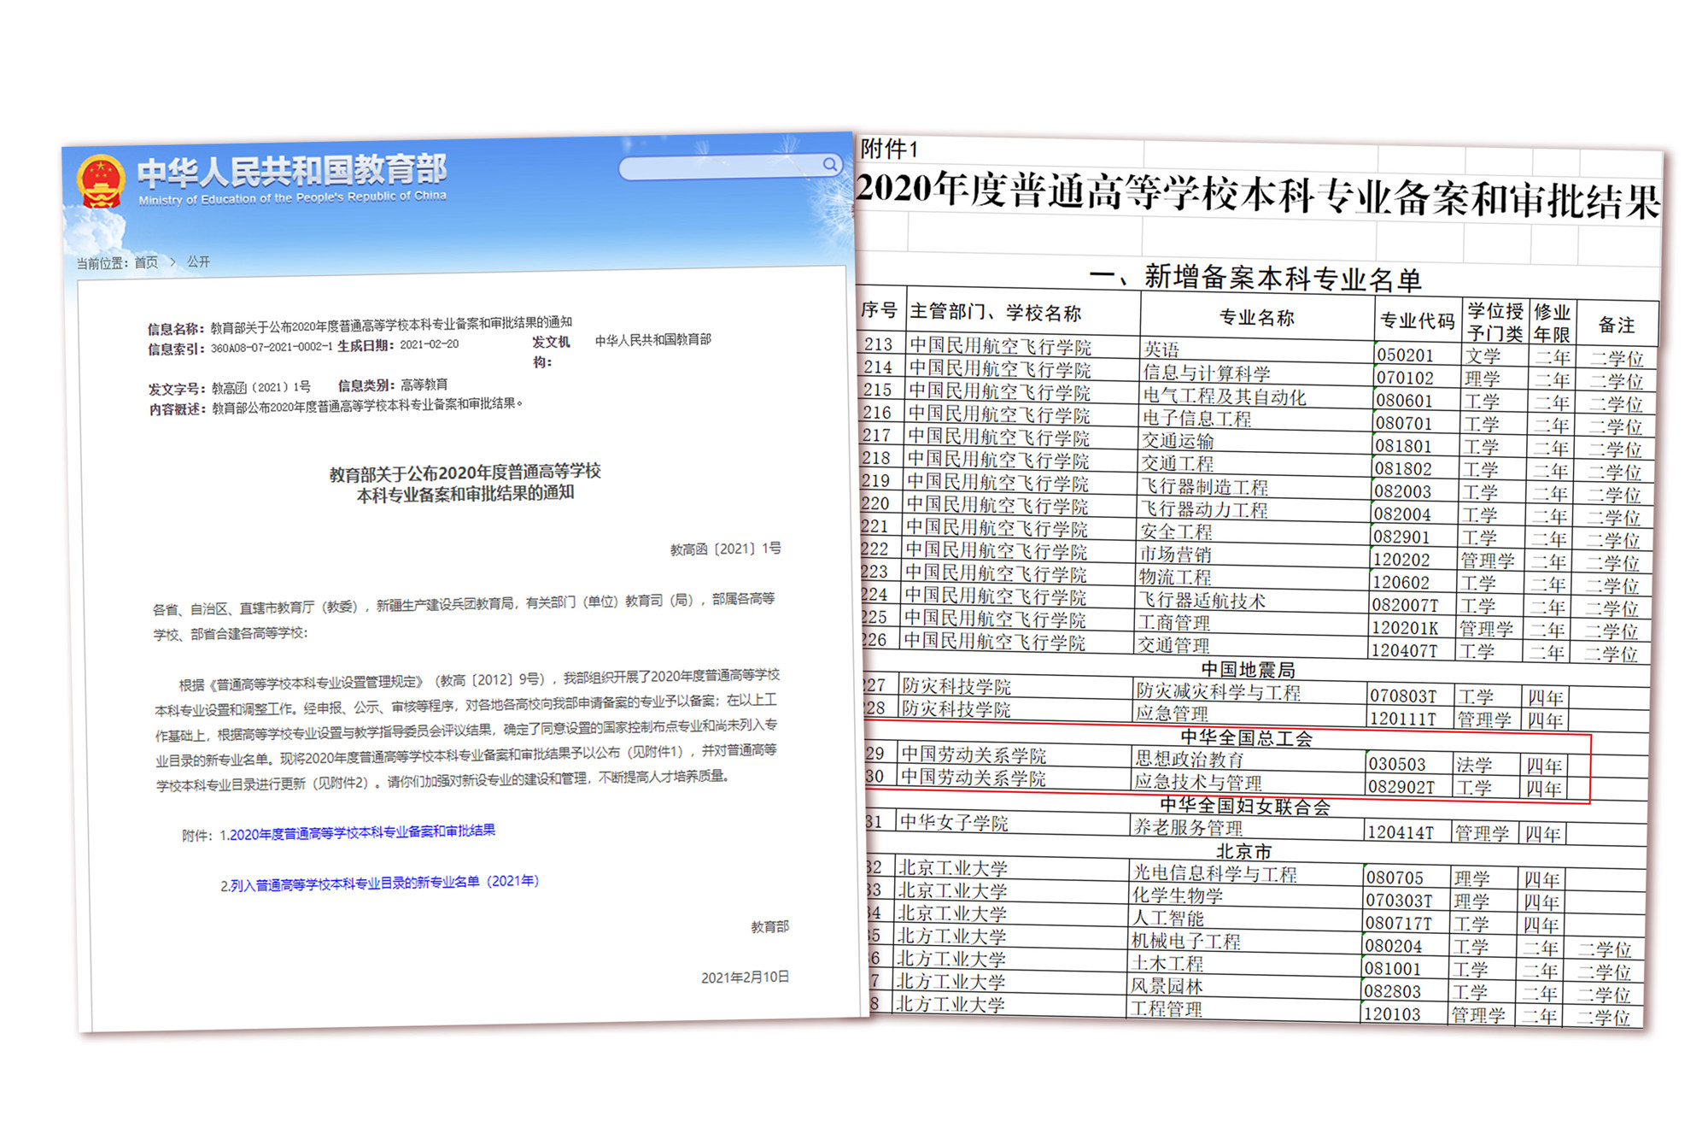Open the 公开 breadcrumb link
The image size is (1708, 1139).
coord(196,261)
